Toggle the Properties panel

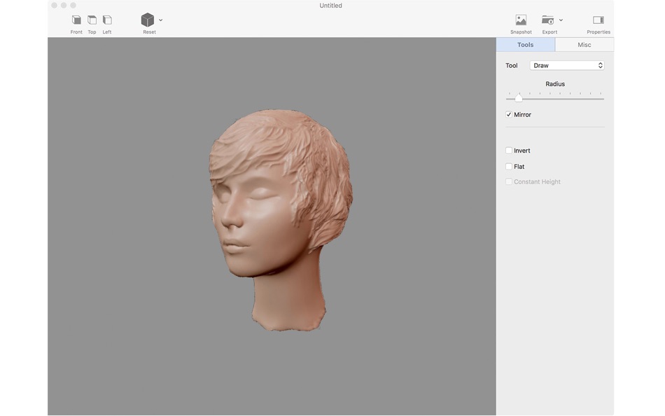click(598, 20)
